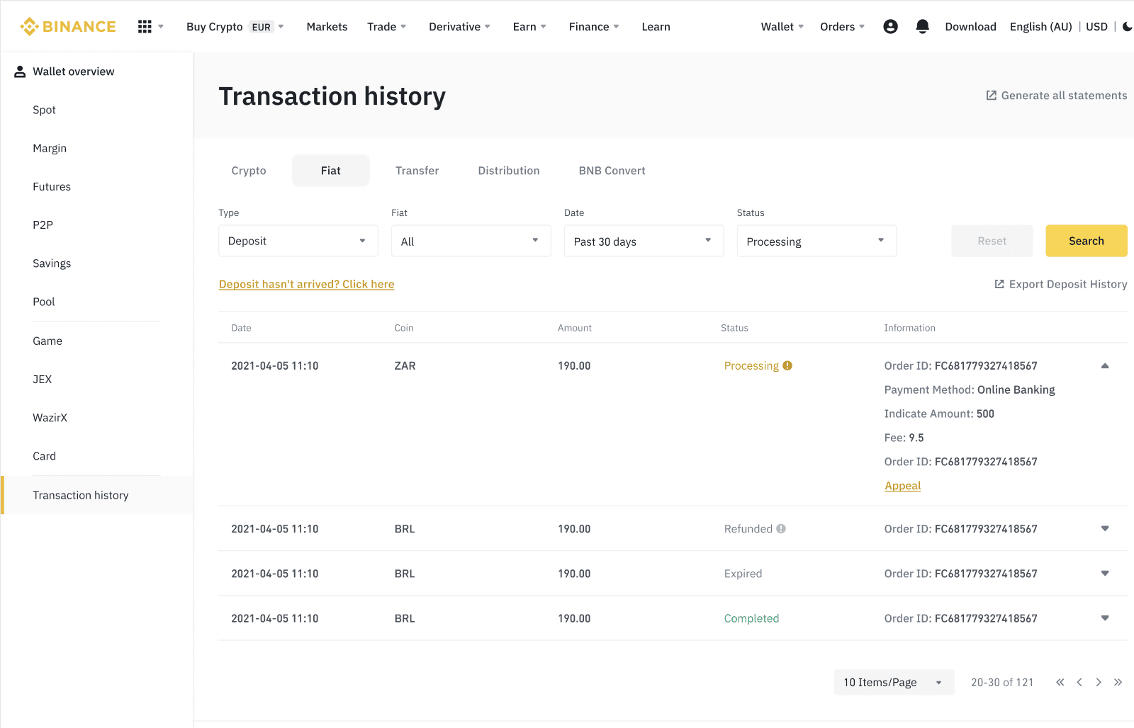Open the Deposit hasn't arrived link
Viewport: 1134px width, 728px height.
point(306,284)
